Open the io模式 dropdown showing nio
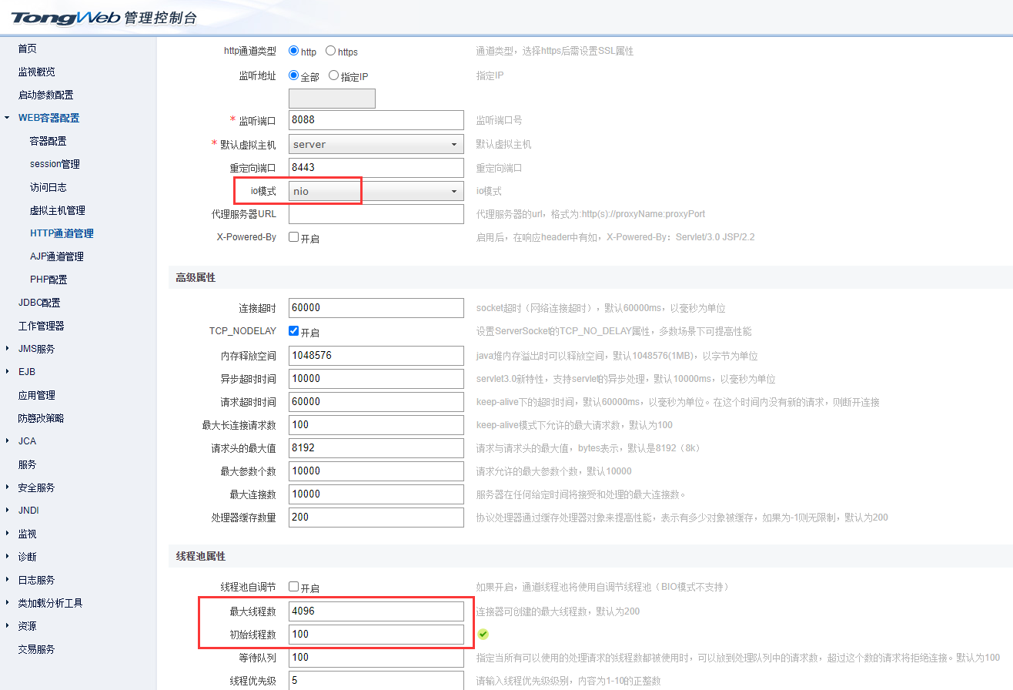 (376, 190)
